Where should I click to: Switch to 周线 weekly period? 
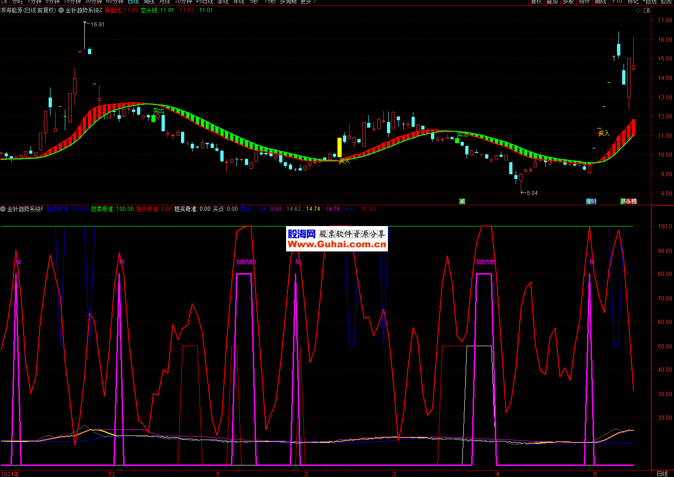coord(149,2)
